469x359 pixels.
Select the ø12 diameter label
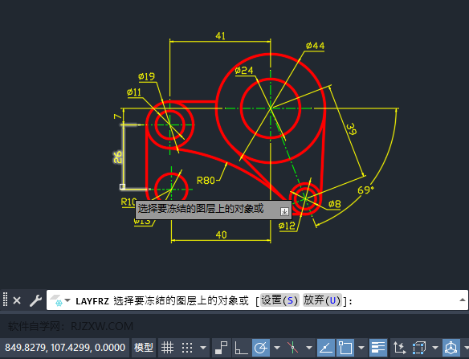(287, 226)
